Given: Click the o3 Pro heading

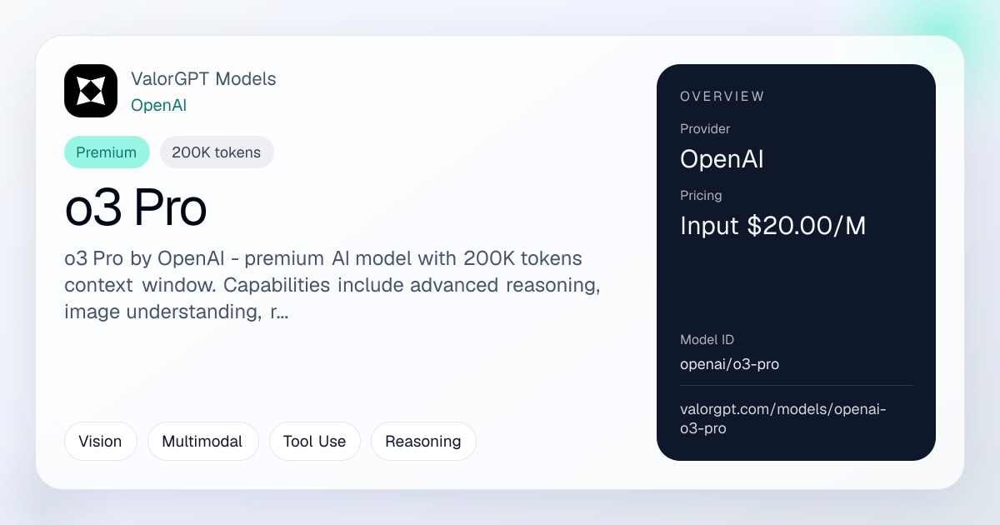Looking at the screenshot, I should pyautogui.click(x=136, y=209).
